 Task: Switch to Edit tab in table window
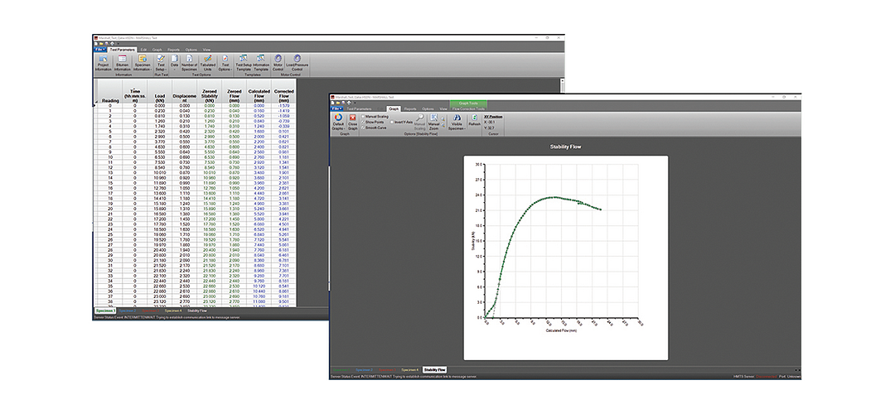144,50
